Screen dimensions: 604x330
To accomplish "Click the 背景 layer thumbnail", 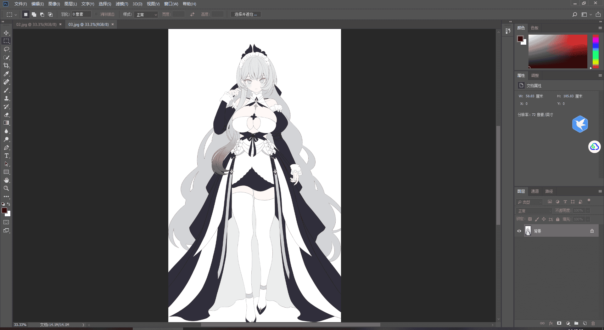I will 528,231.
